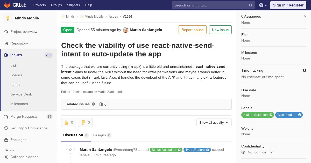Click help icon on Status::Validation sidebar label
This screenshot has width=311, height=163.
click(x=271, y=115)
